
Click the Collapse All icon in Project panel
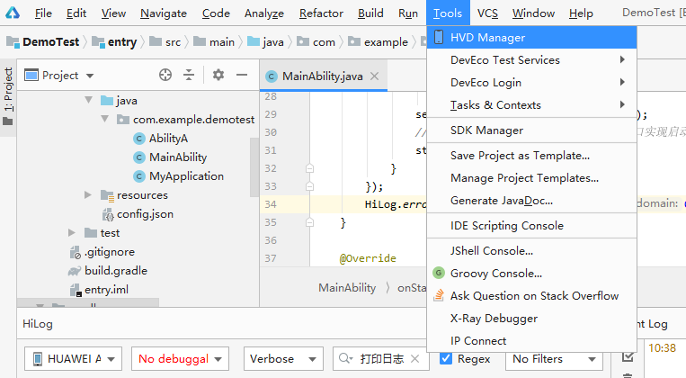(x=189, y=76)
